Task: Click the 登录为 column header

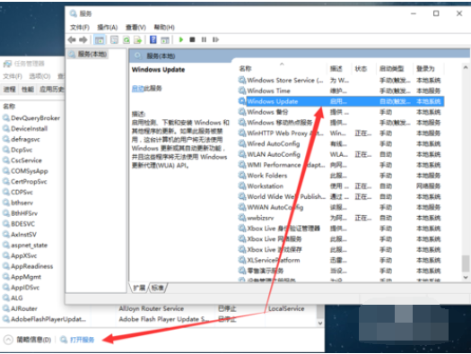Action: tap(425, 69)
